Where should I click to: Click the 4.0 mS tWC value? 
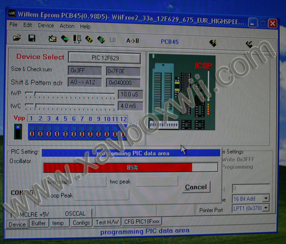pos(130,106)
